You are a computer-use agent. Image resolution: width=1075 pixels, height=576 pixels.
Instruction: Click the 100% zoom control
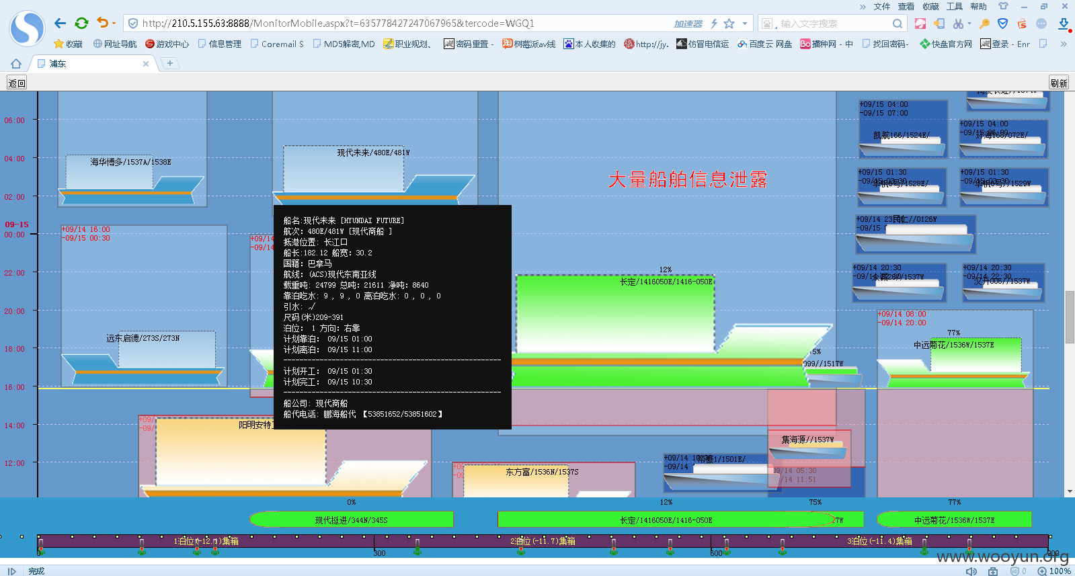[x=1053, y=571]
